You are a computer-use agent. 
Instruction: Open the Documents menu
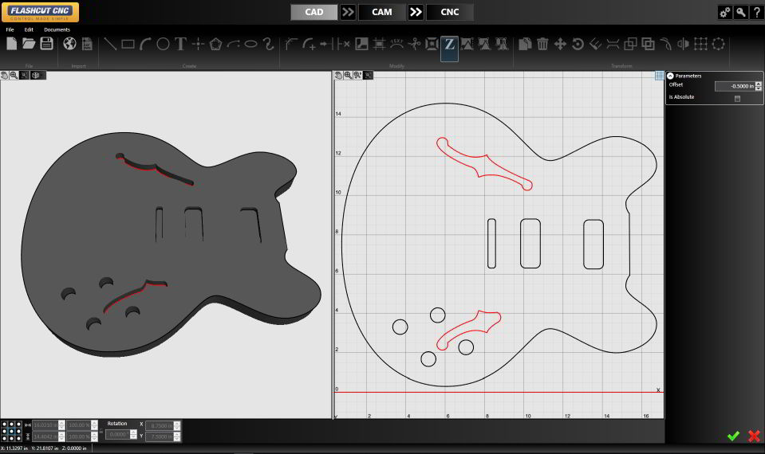click(x=57, y=29)
